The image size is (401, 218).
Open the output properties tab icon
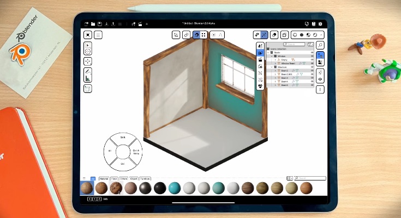(x=260, y=60)
